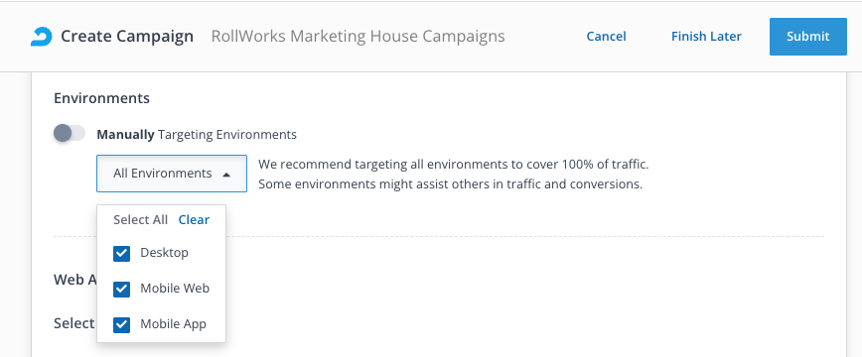Collapse the All Environments dropdown
The image size is (862, 357).
[172, 174]
